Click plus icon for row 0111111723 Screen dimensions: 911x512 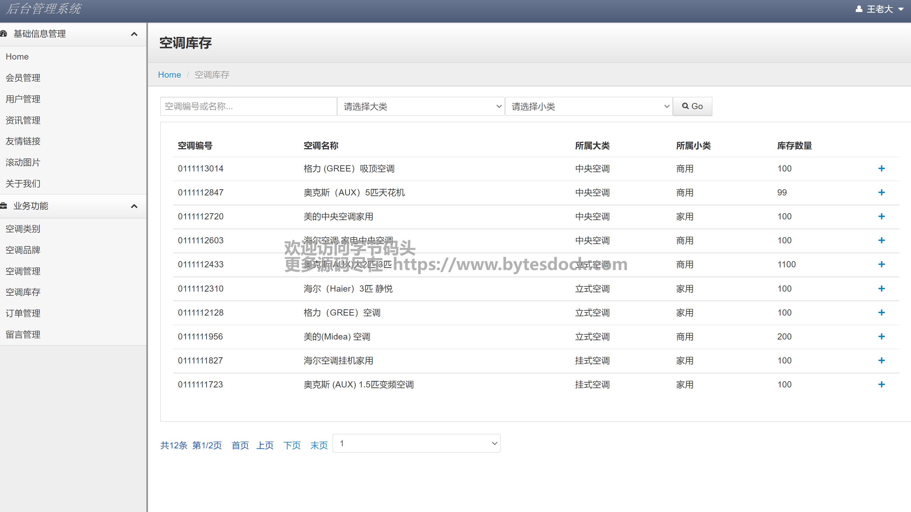coord(881,384)
